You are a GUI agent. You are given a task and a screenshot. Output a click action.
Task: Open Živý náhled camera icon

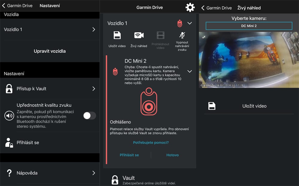pos(139,35)
